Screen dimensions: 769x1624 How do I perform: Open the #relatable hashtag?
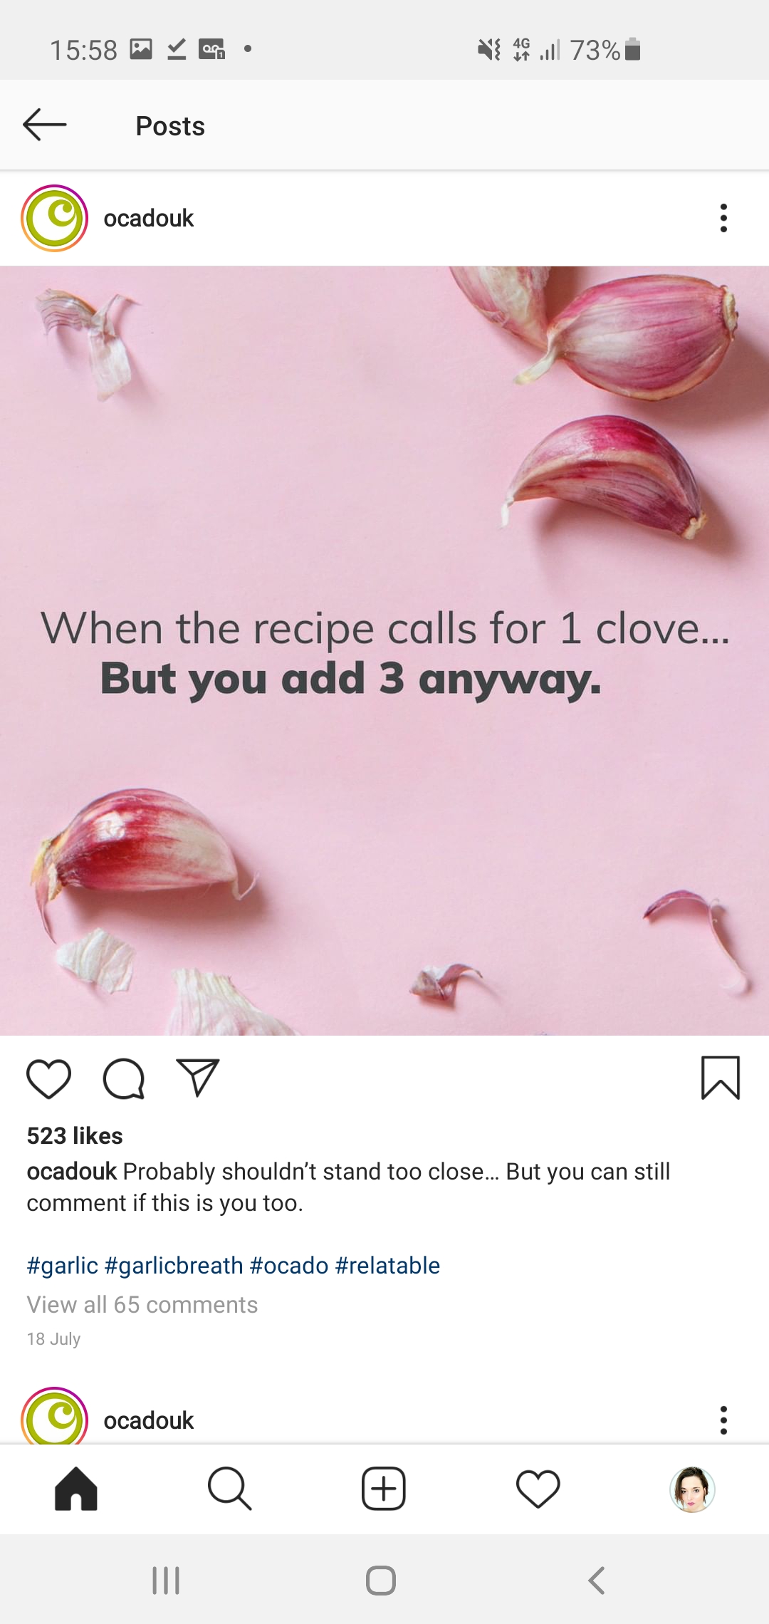(x=387, y=1265)
